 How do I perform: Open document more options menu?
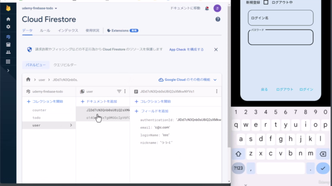click(x=217, y=91)
